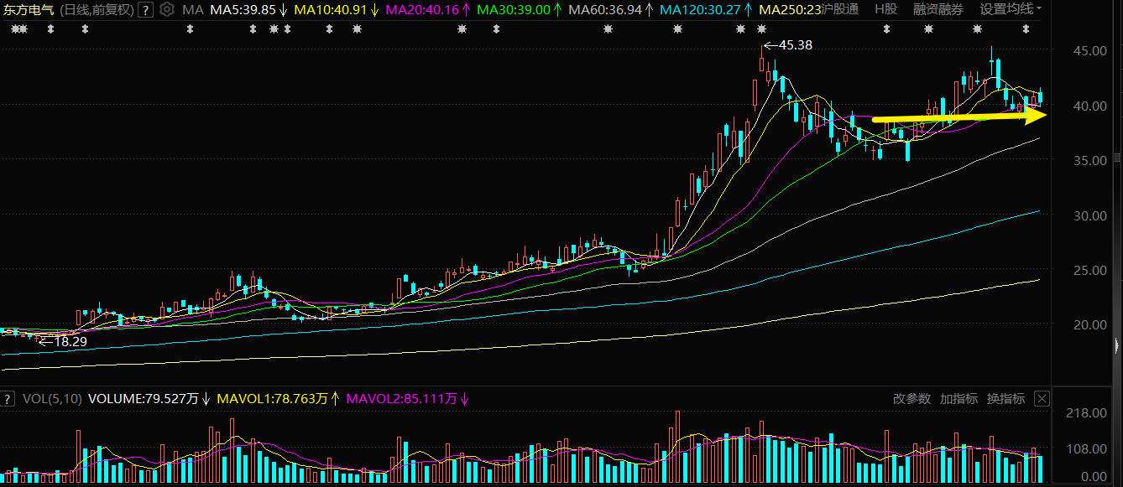This screenshot has width=1123, height=487.
Task: Open the 设置均线 dropdown
Action: click(x=1011, y=10)
